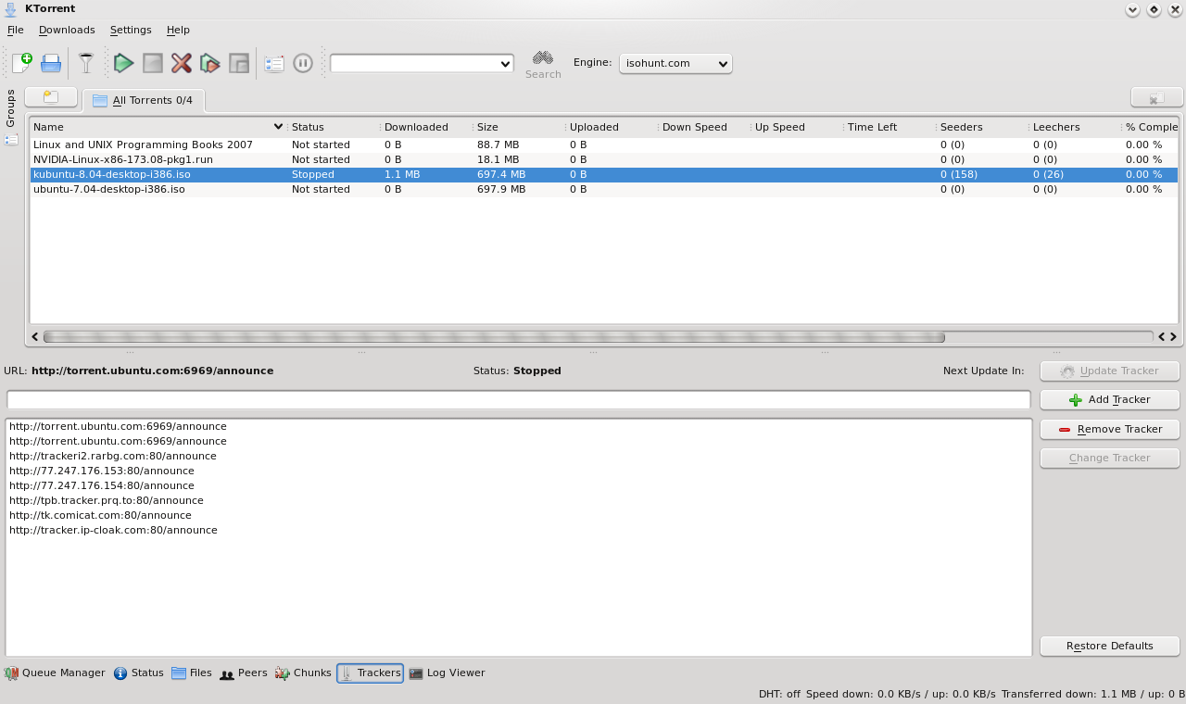Click the Name column sort arrow

[278, 127]
